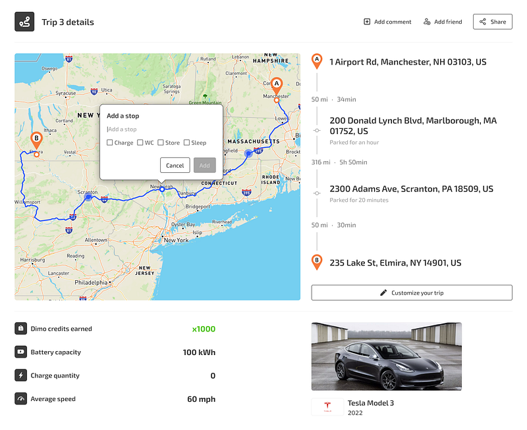The height and width of the screenshot is (430, 527).
Task: Cancel the Add a stop dialog
Action: pos(175,165)
